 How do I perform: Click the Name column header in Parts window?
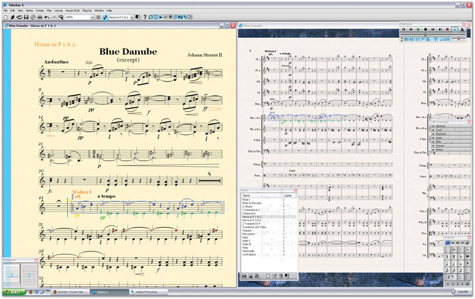[261, 195]
